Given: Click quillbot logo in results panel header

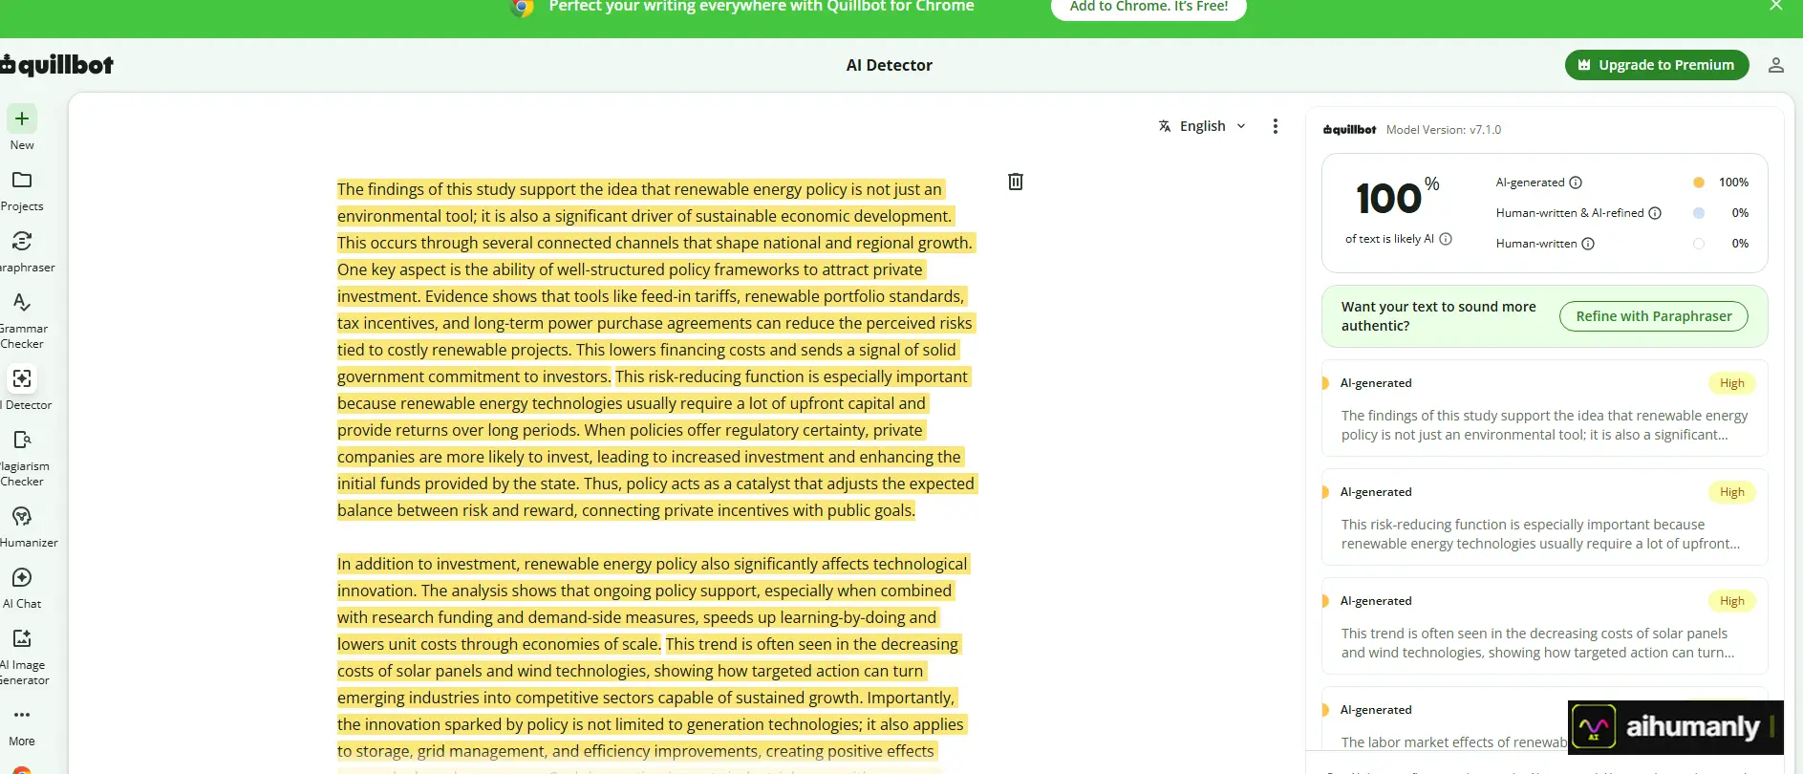Looking at the screenshot, I should pos(1349,130).
